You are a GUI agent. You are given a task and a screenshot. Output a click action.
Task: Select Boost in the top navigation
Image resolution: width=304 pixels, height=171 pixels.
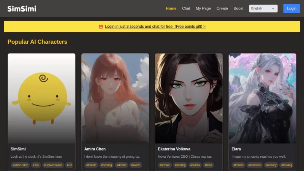239,8
